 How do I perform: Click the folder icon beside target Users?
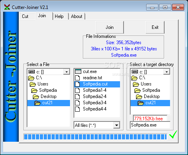(136, 84)
